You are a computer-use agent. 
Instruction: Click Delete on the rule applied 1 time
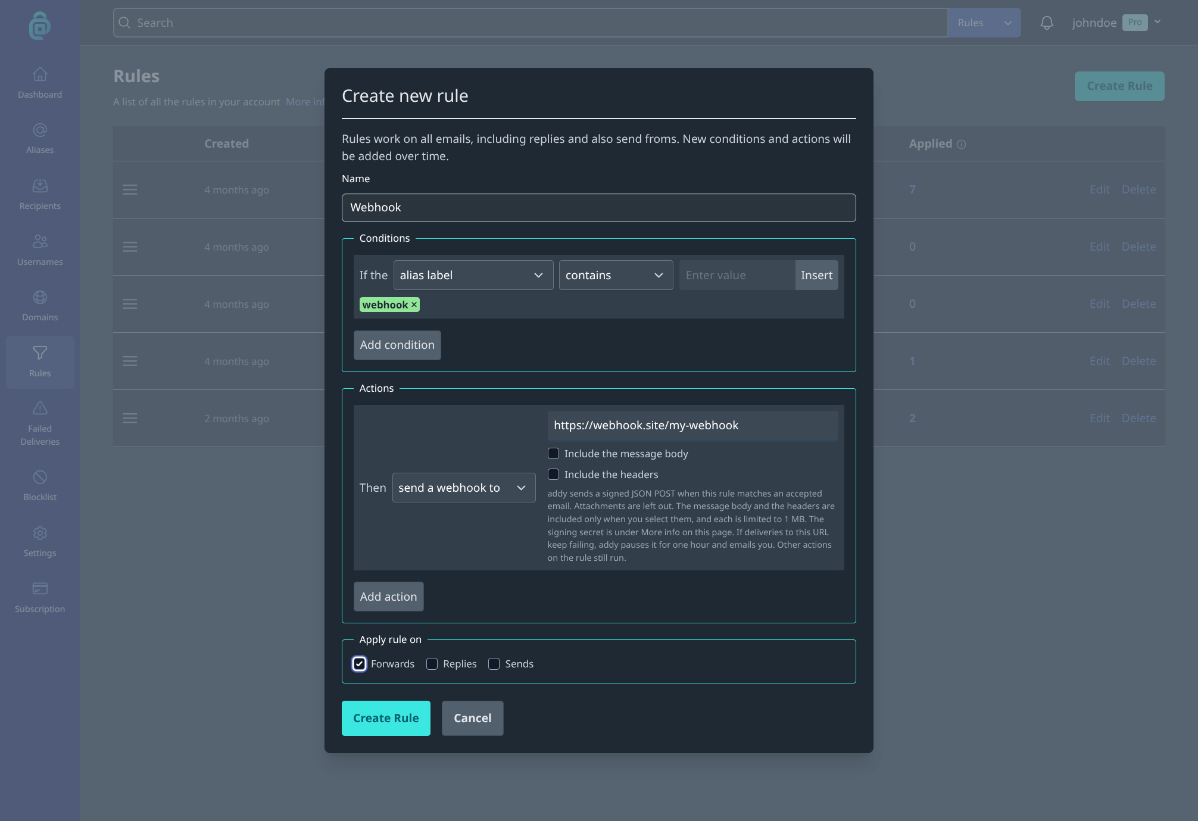1138,361
